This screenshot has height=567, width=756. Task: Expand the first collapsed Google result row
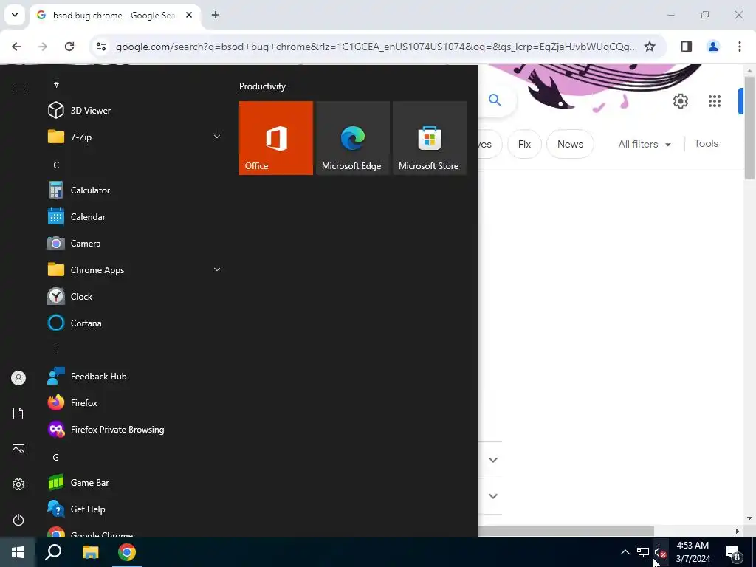pos(492,460)
